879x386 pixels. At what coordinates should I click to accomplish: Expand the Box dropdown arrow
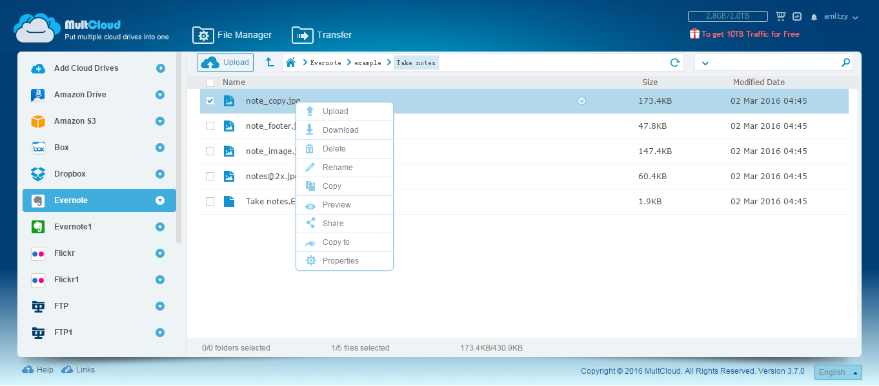160,148
